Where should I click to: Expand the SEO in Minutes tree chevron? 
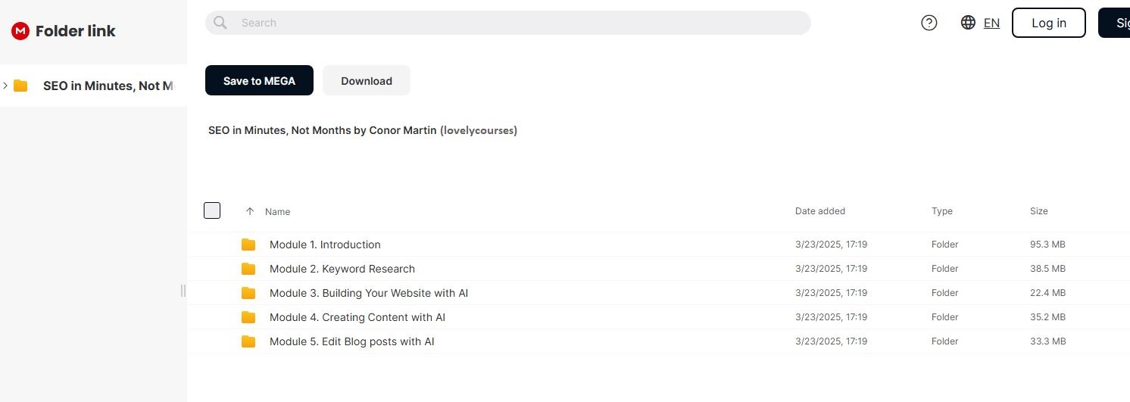point(5,86)
